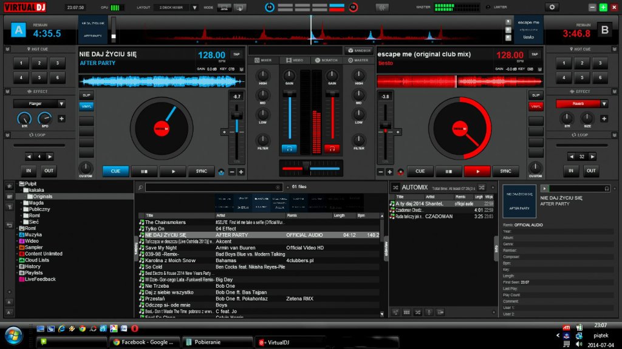Toggle VINYL mode on deck B
Viewport: 622px width, 349px height.
536,106
